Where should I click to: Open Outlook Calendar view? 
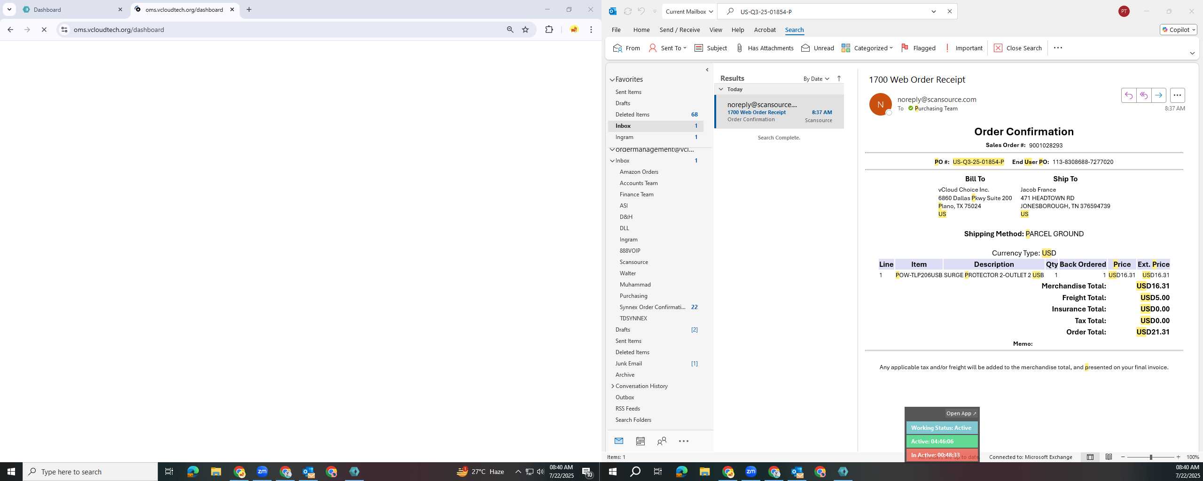[641, 441]
